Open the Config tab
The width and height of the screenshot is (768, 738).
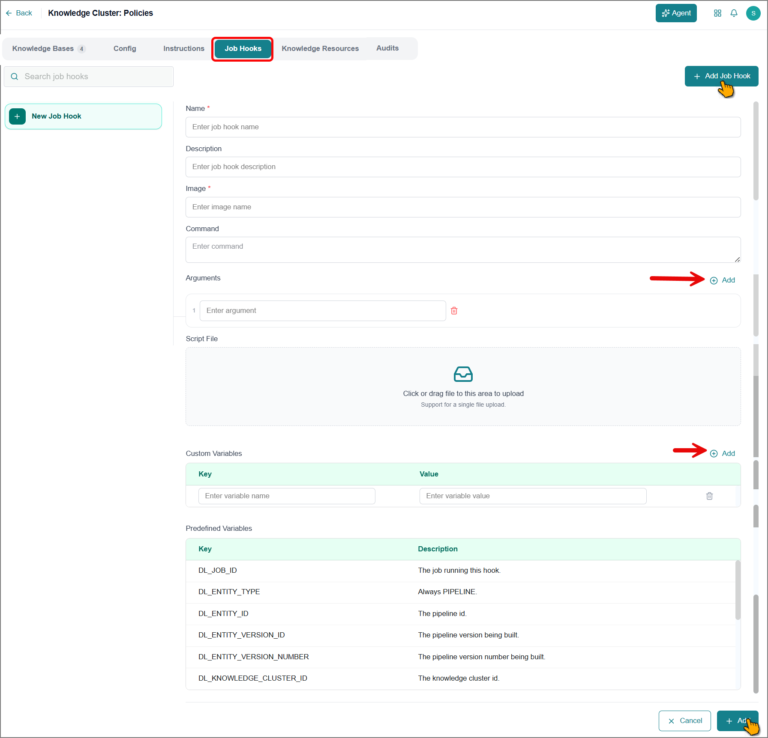click(x=125, y=49)
